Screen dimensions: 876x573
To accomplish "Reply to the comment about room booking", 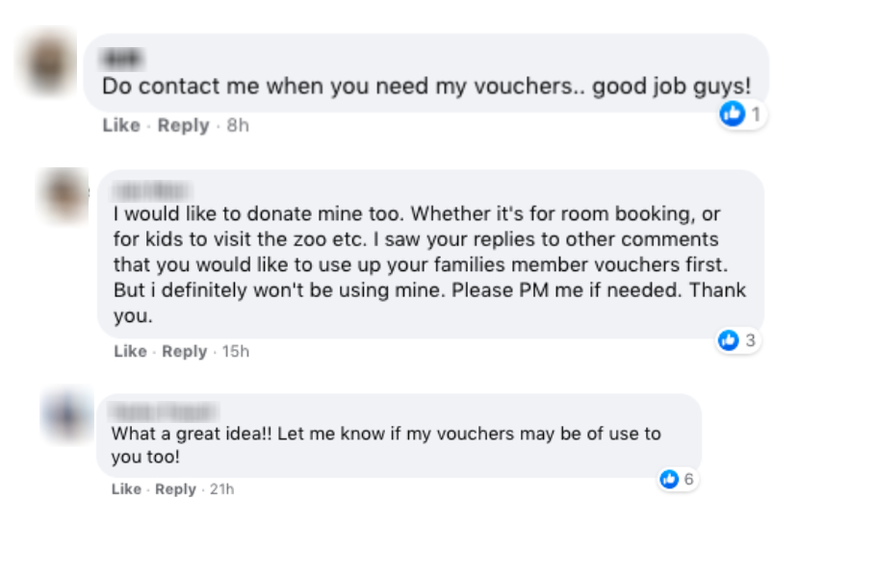I will coord(184,351).
